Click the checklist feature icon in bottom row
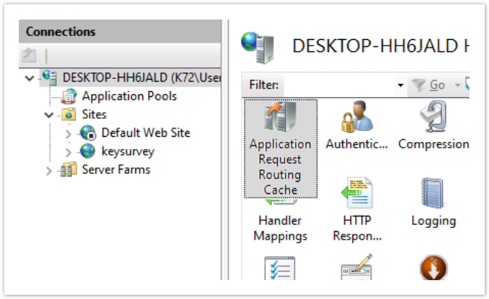This screenshot has height=299, width=489. pos(280,271)
